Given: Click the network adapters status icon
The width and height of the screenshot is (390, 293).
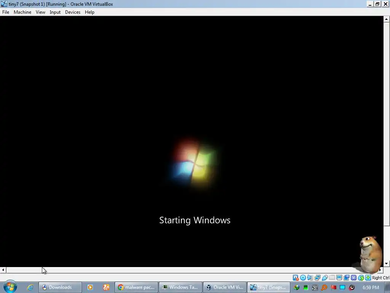Looking at the screenshot, I should [x=317, y=278].
